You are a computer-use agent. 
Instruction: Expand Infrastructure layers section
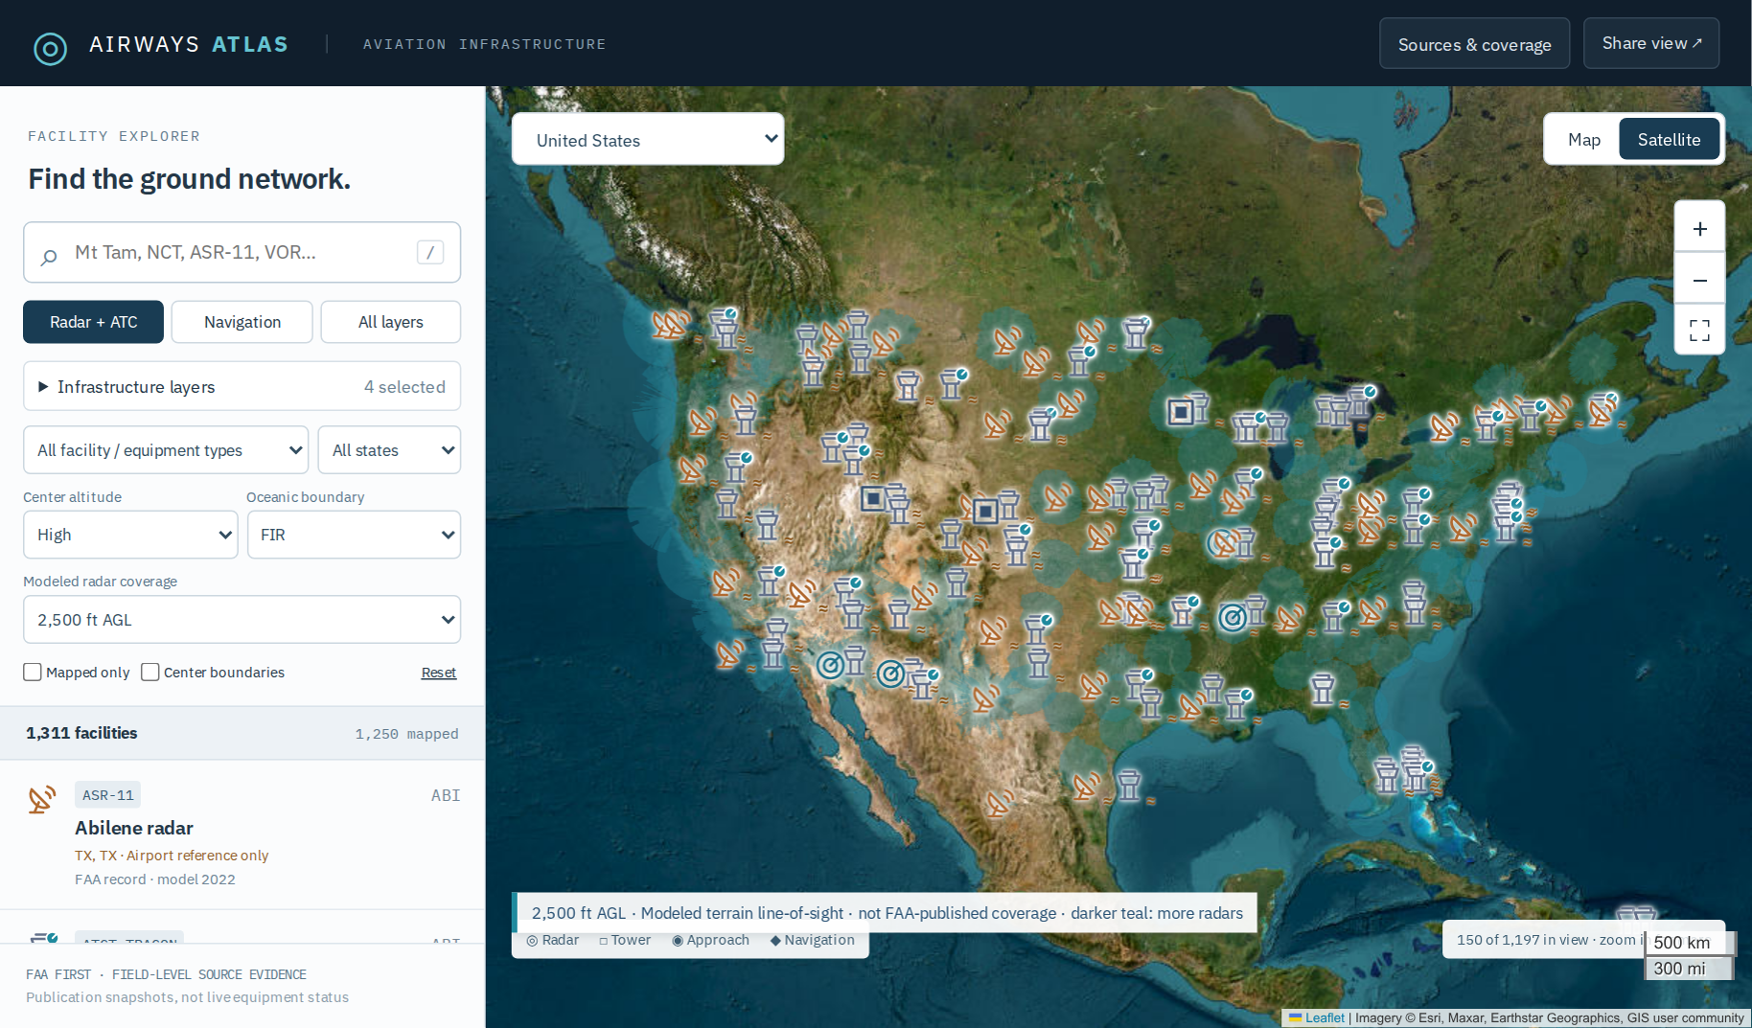tap(242, 386)
